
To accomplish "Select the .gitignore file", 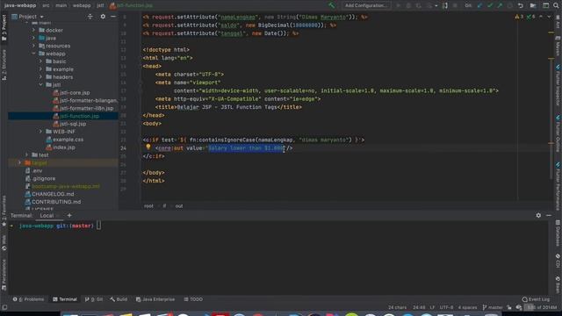I will (40, 178).
